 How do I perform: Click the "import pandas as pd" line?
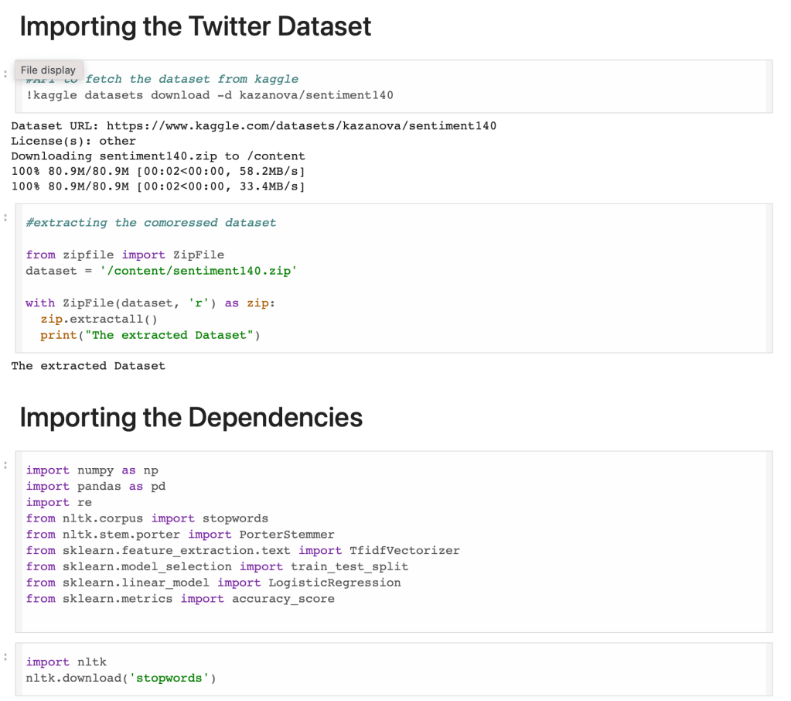coord(95,487)
